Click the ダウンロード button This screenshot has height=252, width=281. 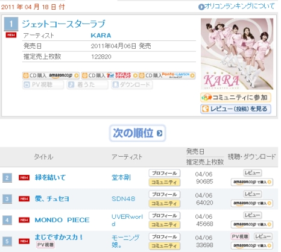coord(131,84)
